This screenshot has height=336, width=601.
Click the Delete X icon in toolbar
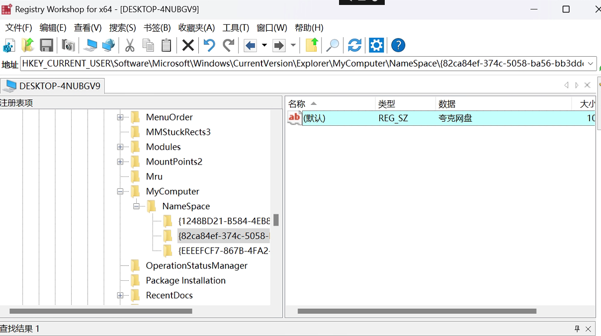click(188, 46)
